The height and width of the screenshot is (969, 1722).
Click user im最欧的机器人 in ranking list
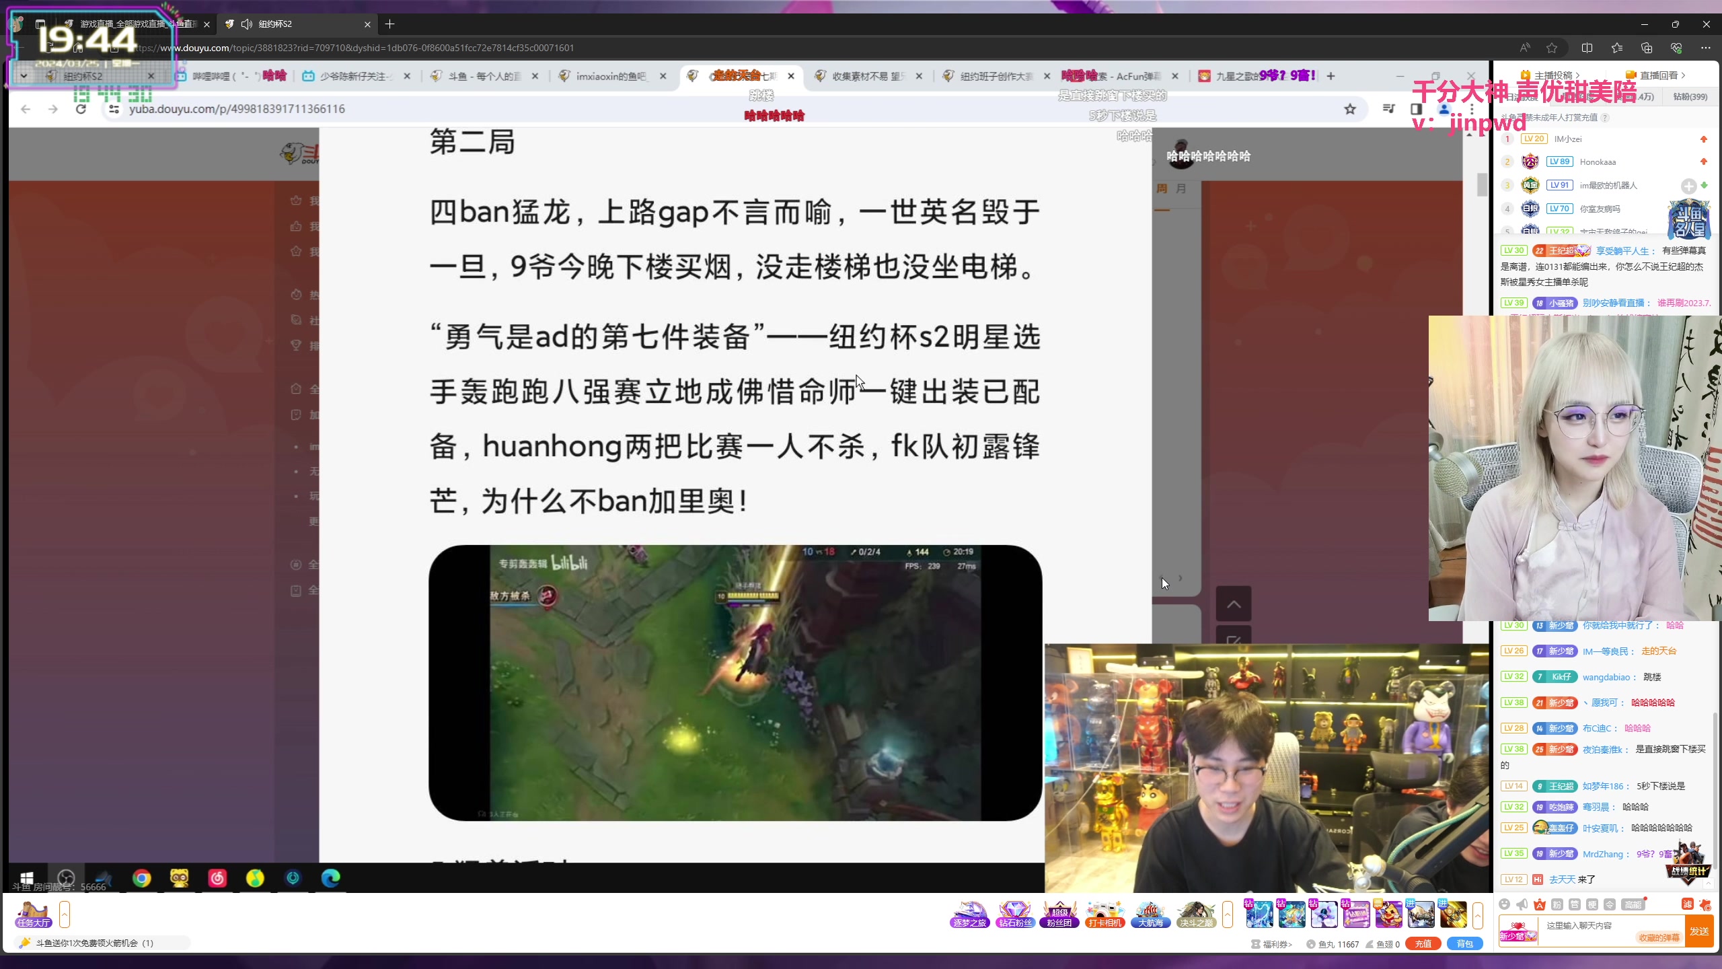pos(1608,186)
